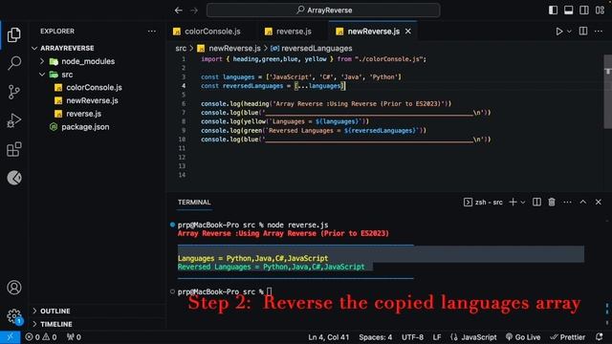Open the Source Control view
612x344 pixels.
(x=14, y=92)
